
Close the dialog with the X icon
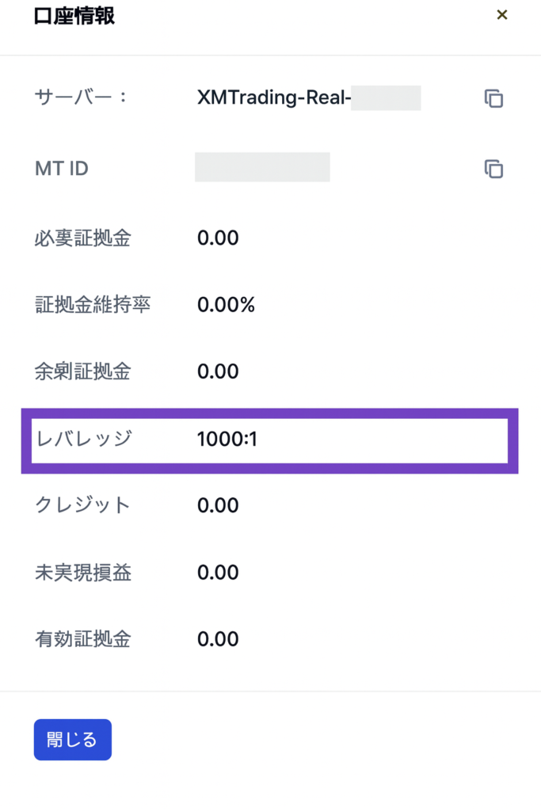[501, 15]
